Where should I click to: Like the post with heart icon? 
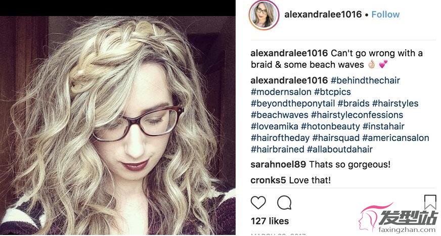258,203
